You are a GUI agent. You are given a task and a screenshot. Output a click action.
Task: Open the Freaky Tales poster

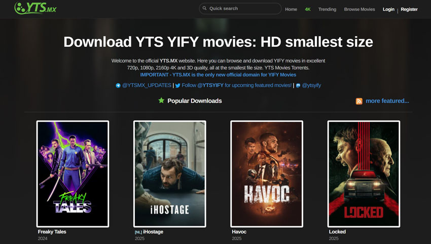click(73, 174)
